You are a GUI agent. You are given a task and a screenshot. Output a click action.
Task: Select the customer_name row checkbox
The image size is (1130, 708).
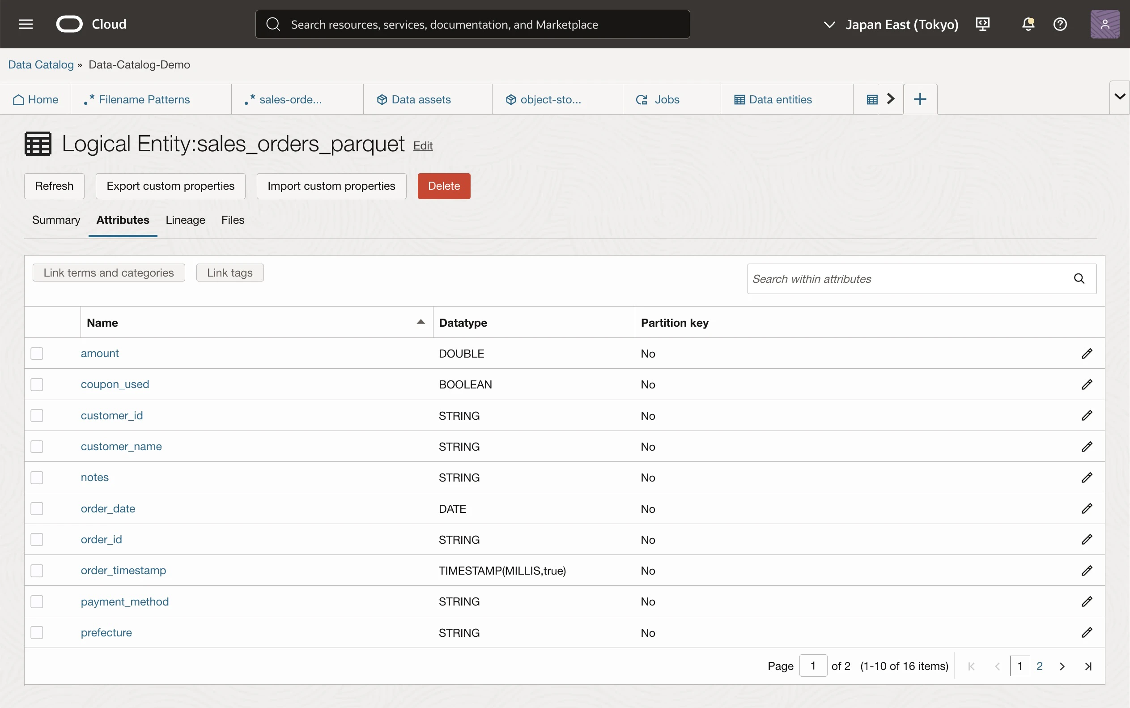[37, 446]
